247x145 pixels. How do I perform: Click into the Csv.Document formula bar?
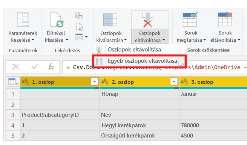coord(155,67)
